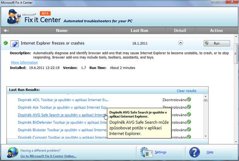Open AOL Toolbar add-on result link
The image size is (239, 161).
[x=63, y=100]
